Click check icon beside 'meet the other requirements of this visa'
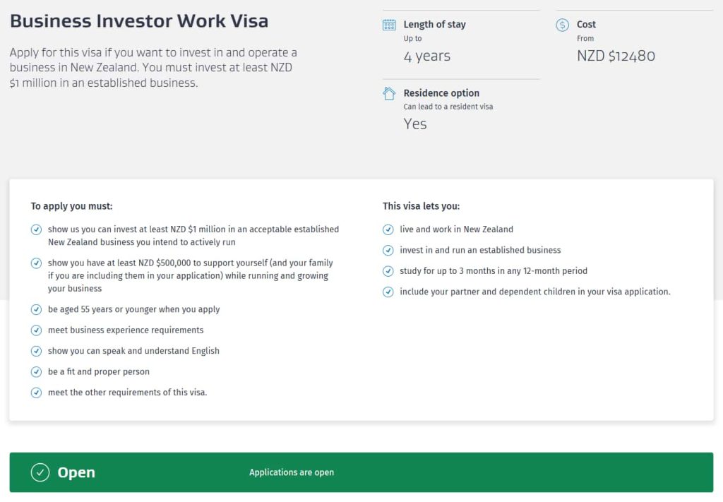This screenshot has width=723, height=502. [37, 393]
